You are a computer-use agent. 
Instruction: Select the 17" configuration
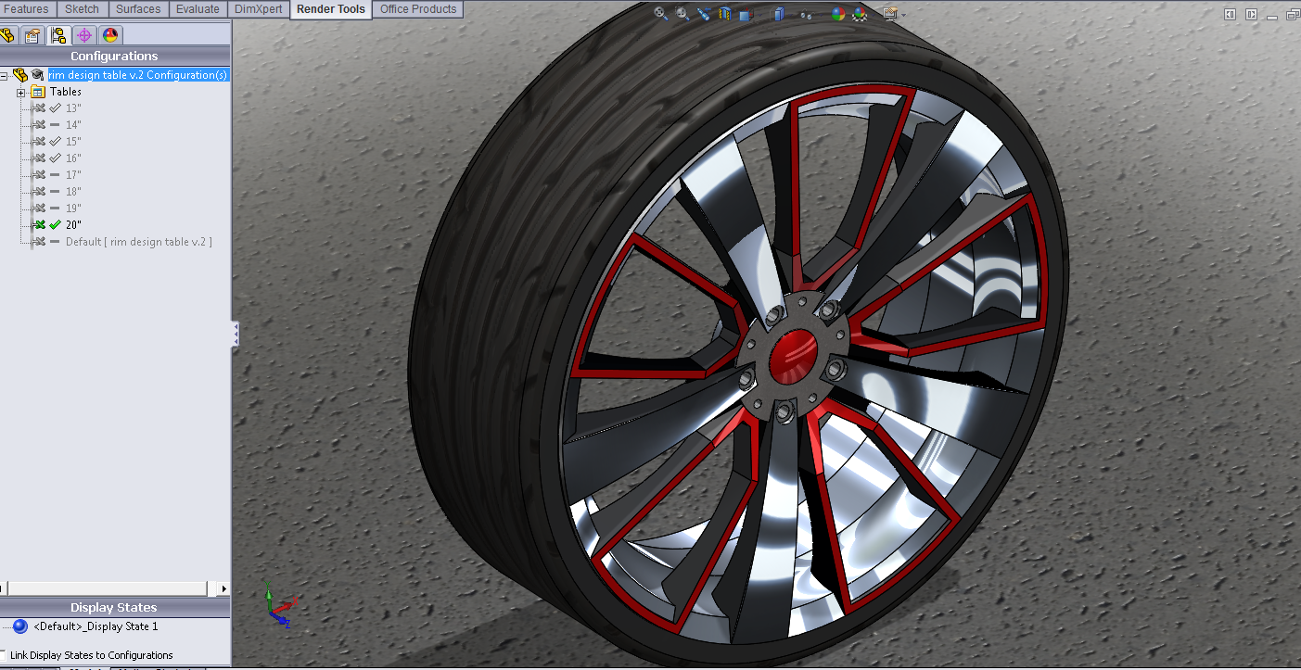tap(73, 175)
